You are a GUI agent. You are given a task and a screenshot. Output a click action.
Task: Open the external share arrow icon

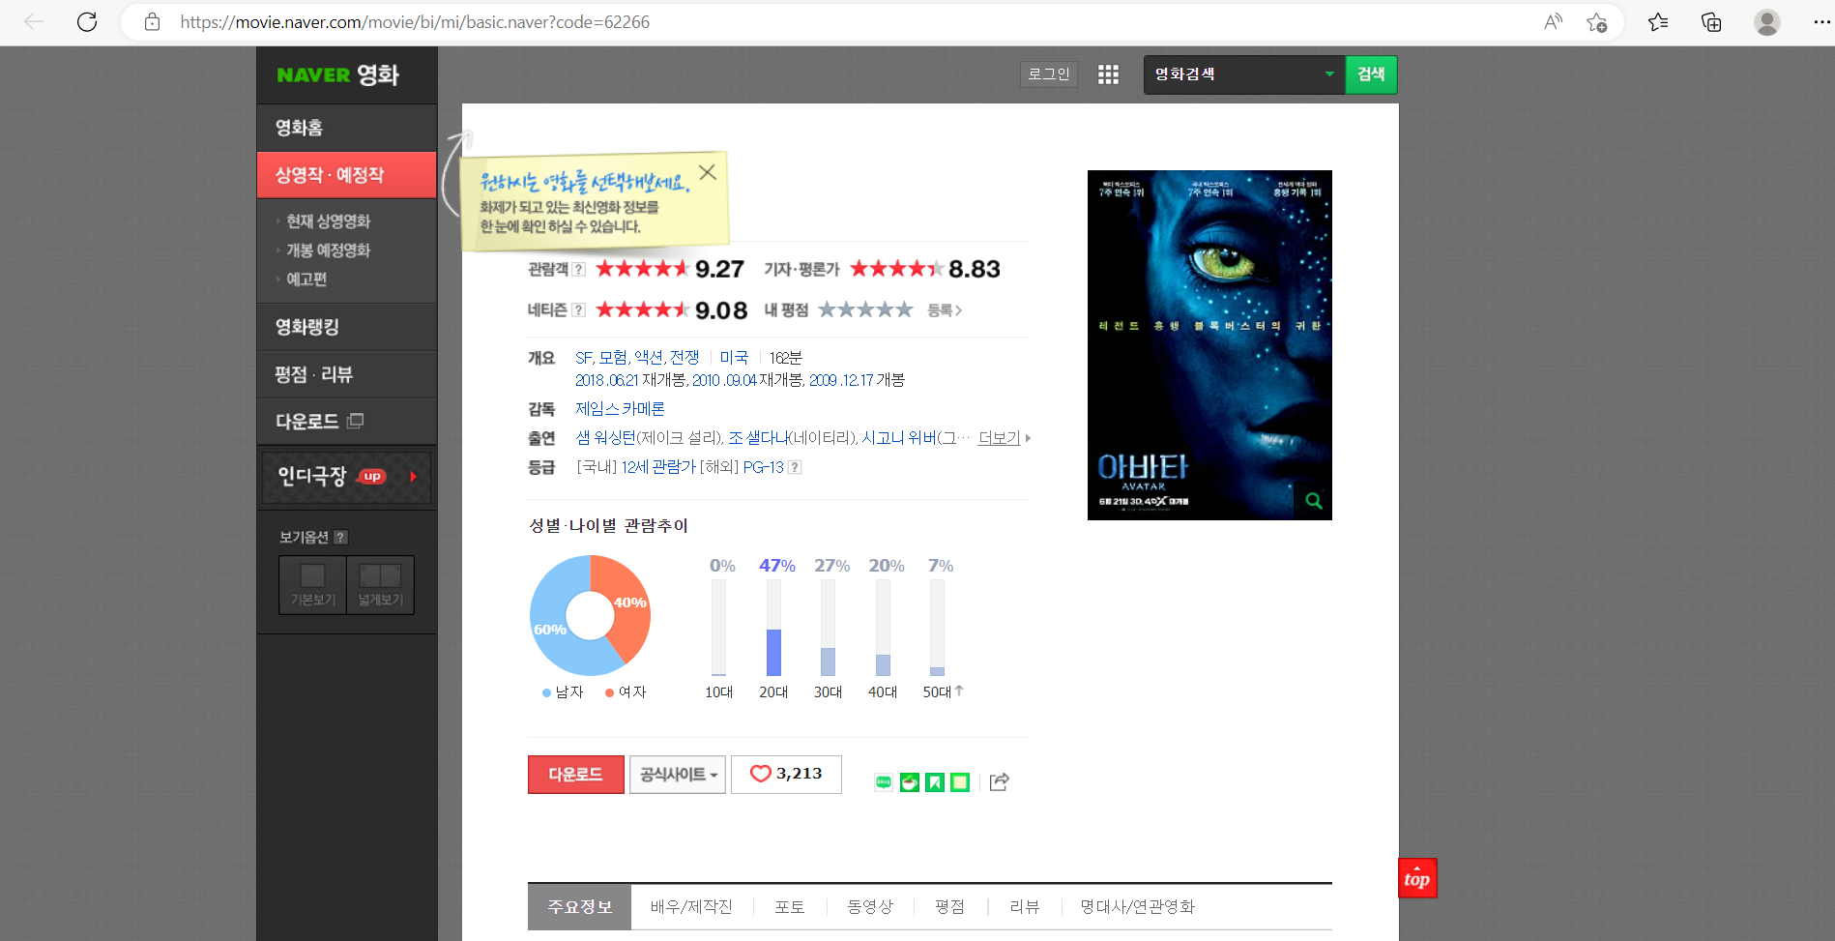pyautogui.click(x=1000, y=782)
